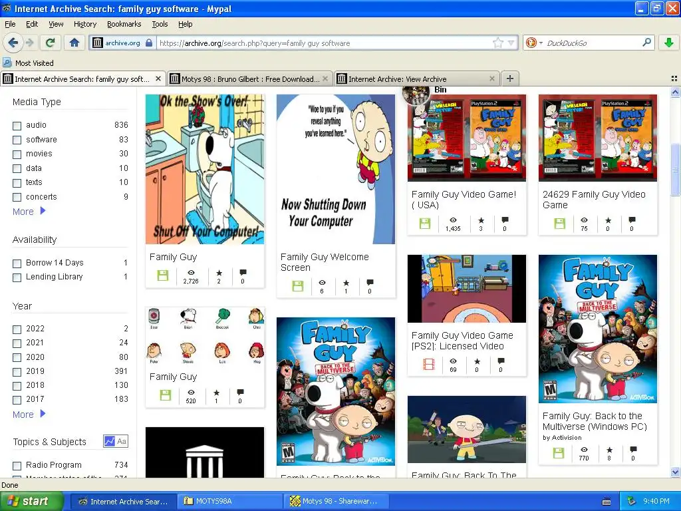681x511 pixels.
Task: Open the DuckDuckGo search engine logo
Action: click(x=531, y=43)
